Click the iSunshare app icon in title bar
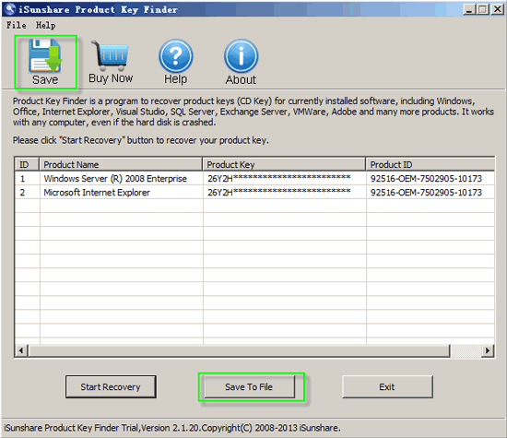Screen dimensions: 507x438 [10, 9]
